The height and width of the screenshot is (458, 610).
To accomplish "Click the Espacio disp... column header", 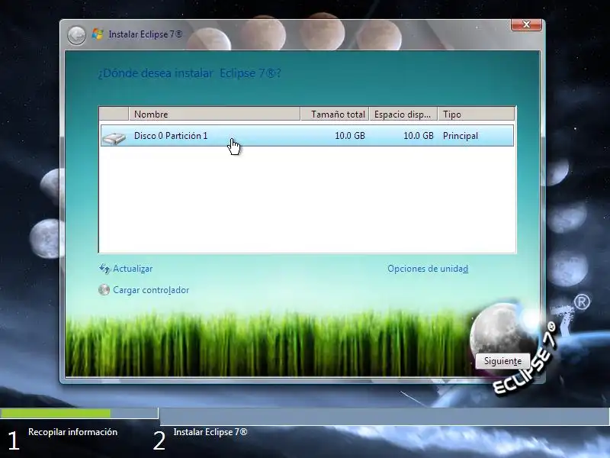I will click(403, 114).
